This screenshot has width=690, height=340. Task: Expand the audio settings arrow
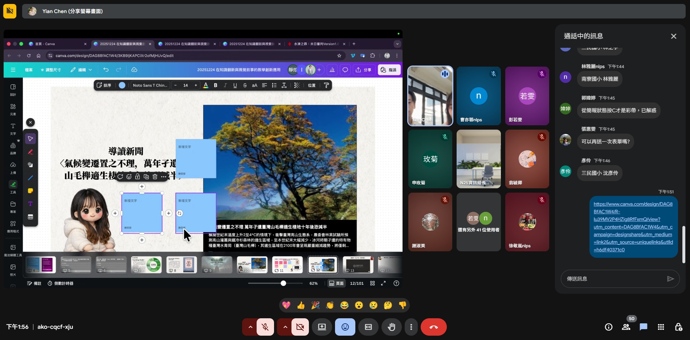[x=250, y=327]
